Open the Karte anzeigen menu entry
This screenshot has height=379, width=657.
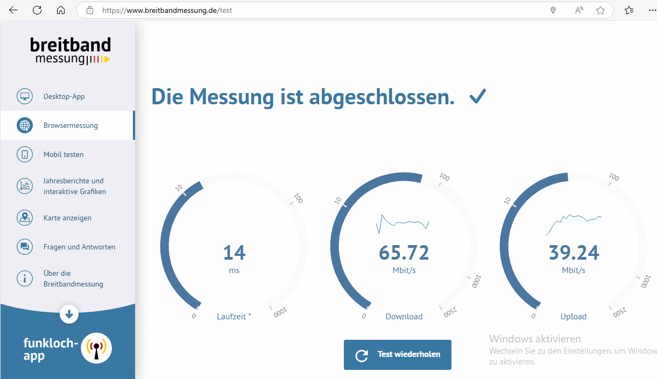[67, 218]
